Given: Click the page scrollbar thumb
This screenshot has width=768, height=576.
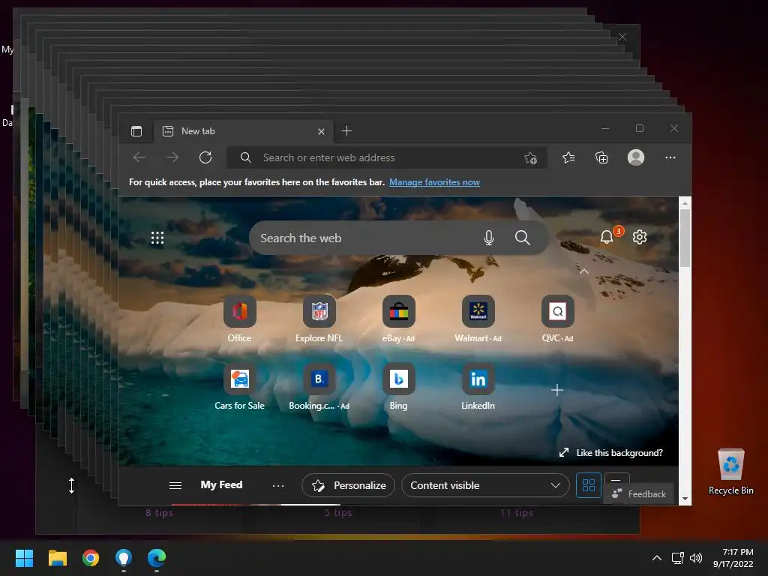Looking at the screenshot, I should (x=685, y=238).
